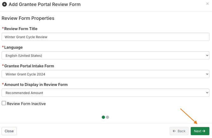Click the chevron arrow on the Intake Form field

click(207, 74)
